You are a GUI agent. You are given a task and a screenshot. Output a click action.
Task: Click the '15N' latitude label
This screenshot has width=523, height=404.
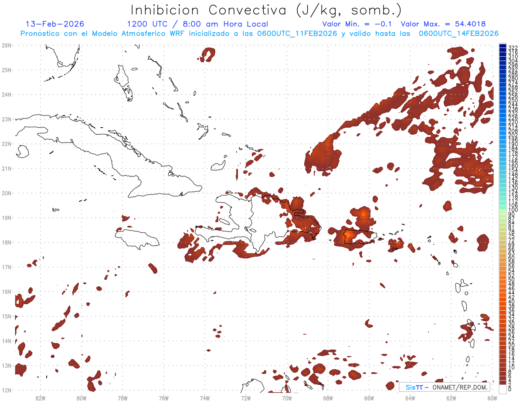pyautogui.click(x=6, y=316)
